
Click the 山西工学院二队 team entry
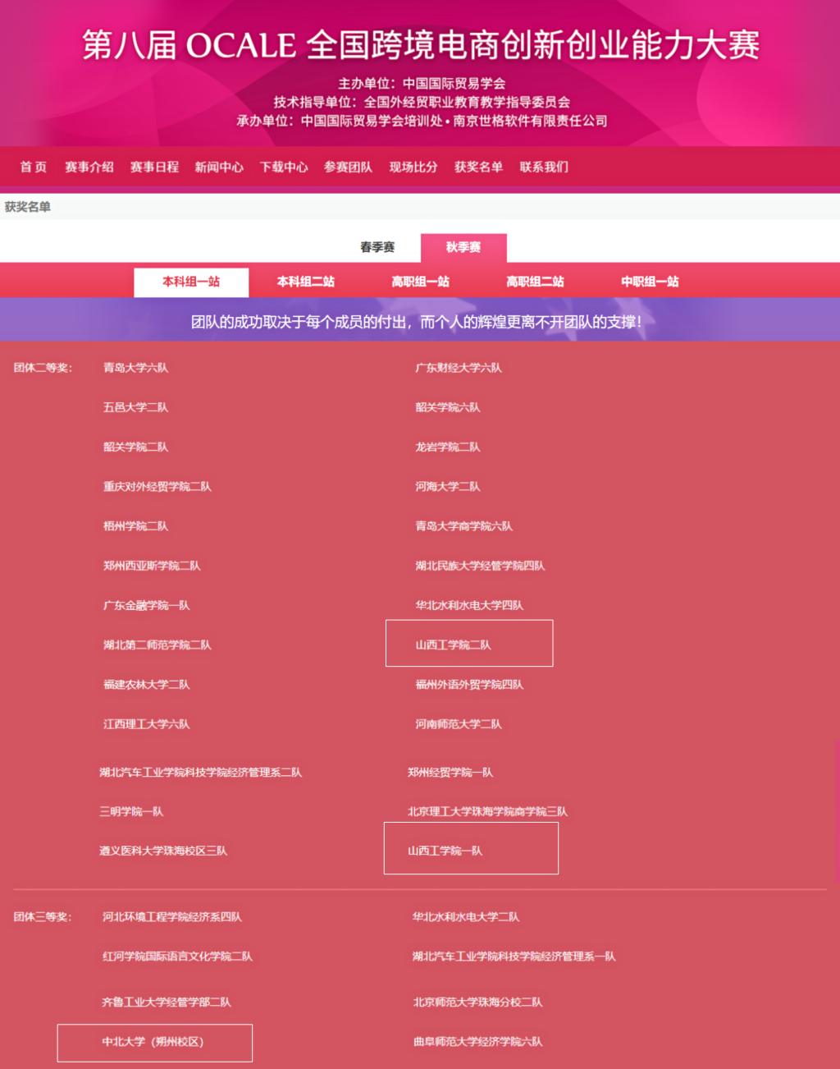point(453,645)
